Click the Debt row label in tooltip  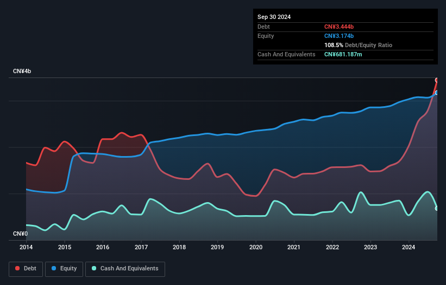point(263,27)
